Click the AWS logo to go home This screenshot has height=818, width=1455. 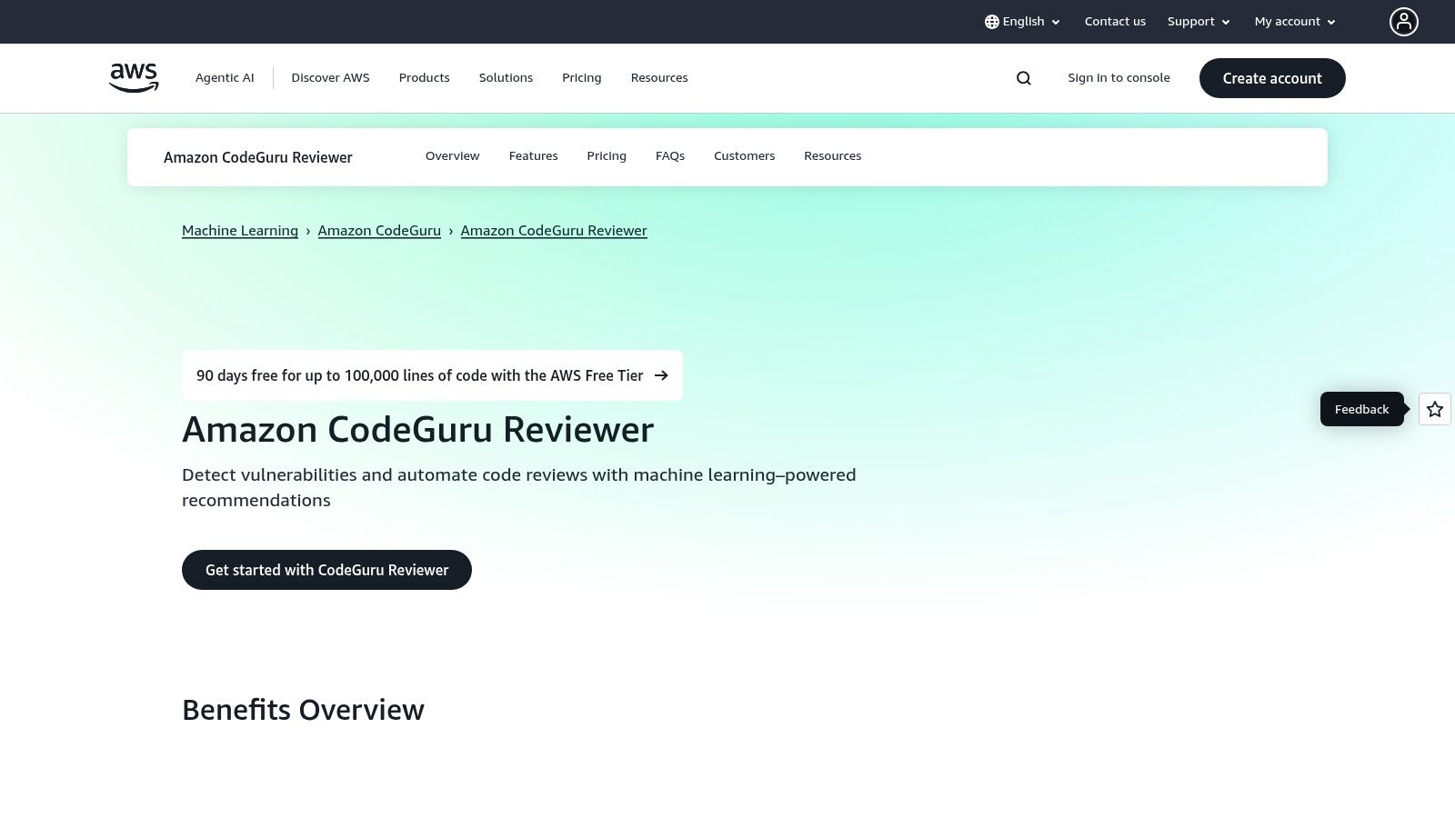click(133, 77)
